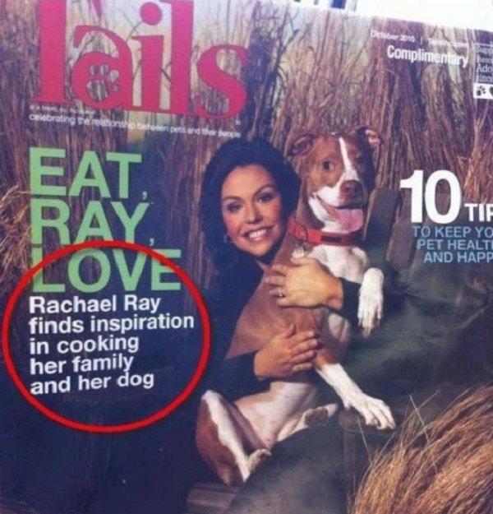
Task: Select the 'Complimentary' label
Action: pos(428,57)
